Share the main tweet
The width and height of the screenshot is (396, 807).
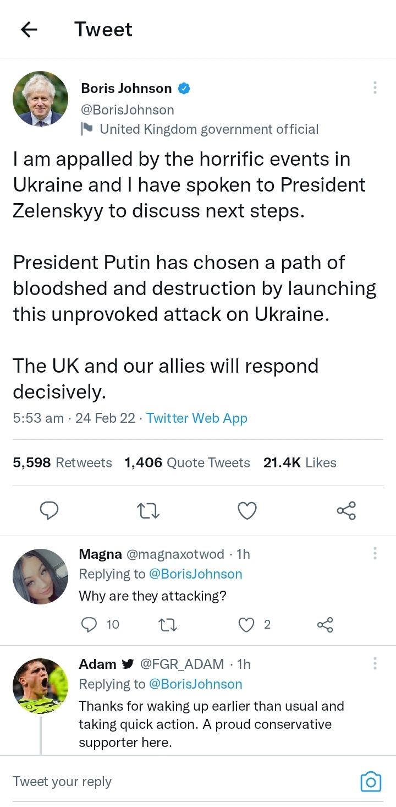pyautogui.click(x=346, y=511)
